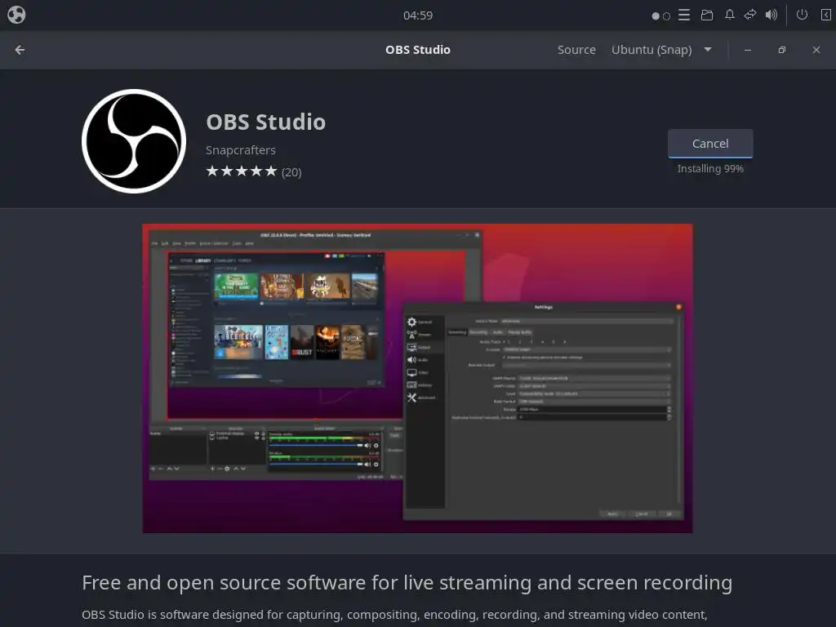This screenshot has height=627, width=836.
Task: Open the application launcher logo icon
Action: [16, 15]
